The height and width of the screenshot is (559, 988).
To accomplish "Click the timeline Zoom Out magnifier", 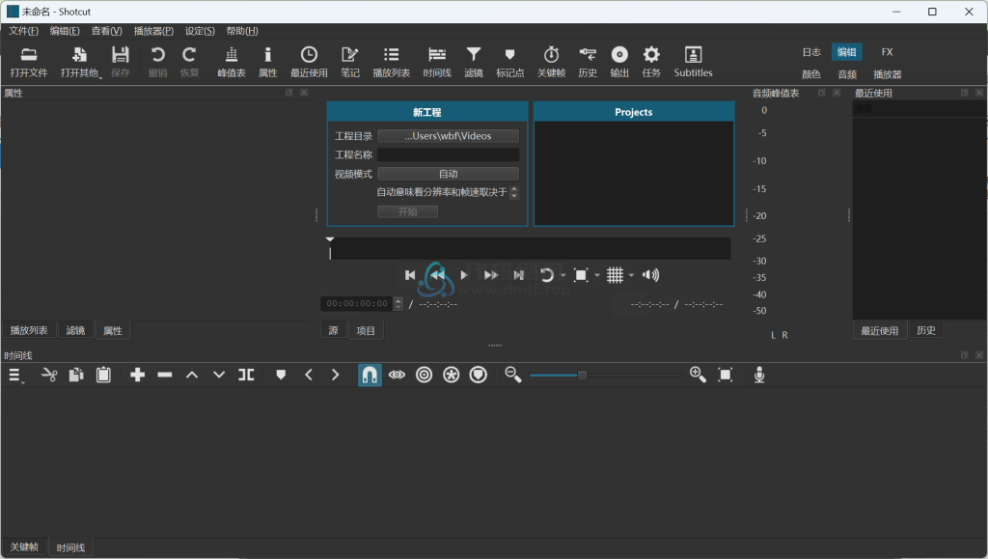I will 513,375.
